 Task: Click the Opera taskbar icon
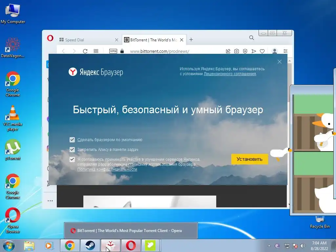coord(131,245)
